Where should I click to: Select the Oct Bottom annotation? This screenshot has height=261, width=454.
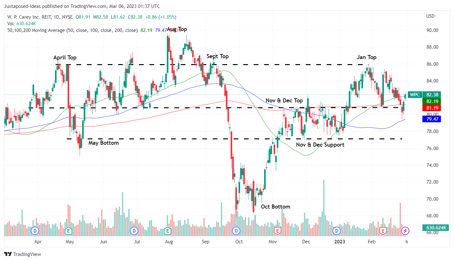click(275, 207)
